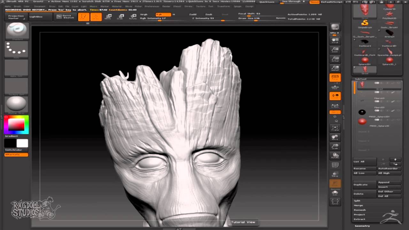Click the Rotate icon in right shelf
Screen dimensions: 409x230
pyautogui.click(x=335, y=156)
